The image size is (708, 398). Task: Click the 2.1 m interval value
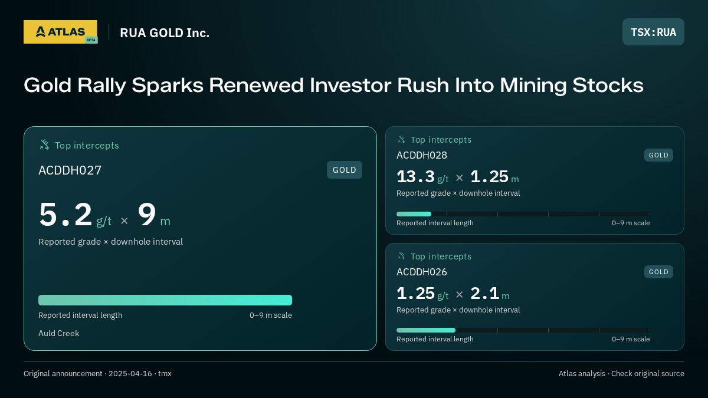[x=490, y=294]
